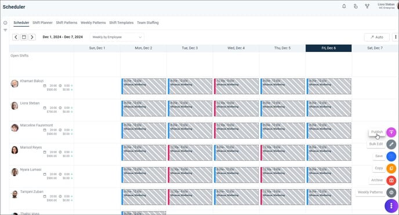Click the Bulk Edit label button
This screenshot has height=215, width=399.
[376, 144]
